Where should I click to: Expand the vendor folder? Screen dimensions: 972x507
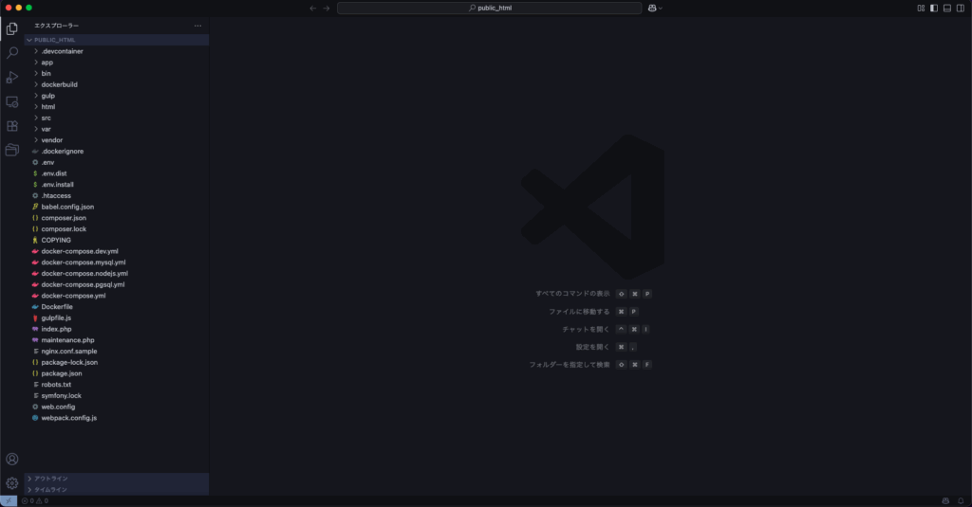pos(117,140)
